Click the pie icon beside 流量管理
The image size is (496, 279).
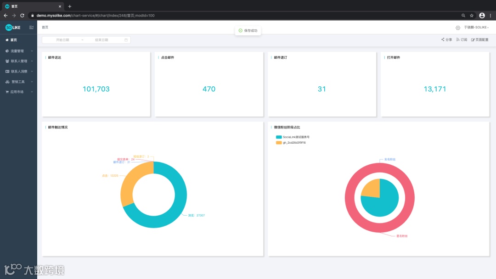[7, 51]
